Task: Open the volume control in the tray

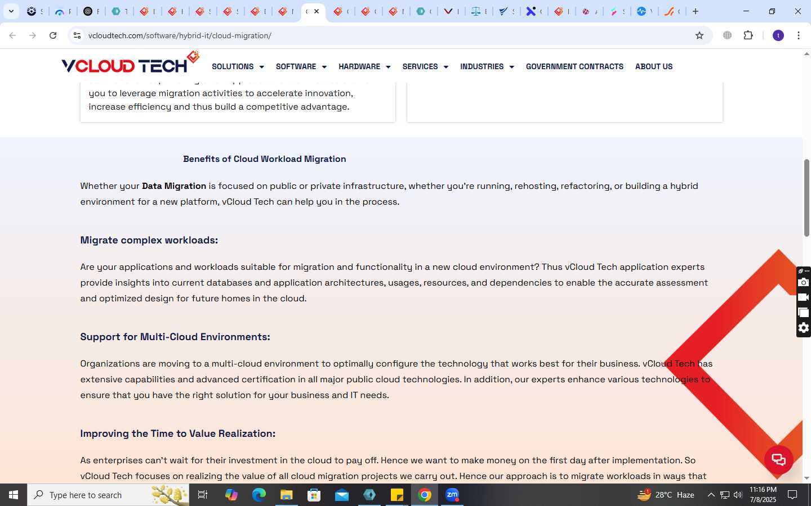Action: (738, 495)
